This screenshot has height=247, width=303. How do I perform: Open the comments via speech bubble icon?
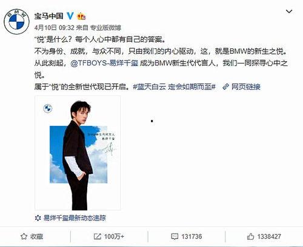tap(175, 236)
